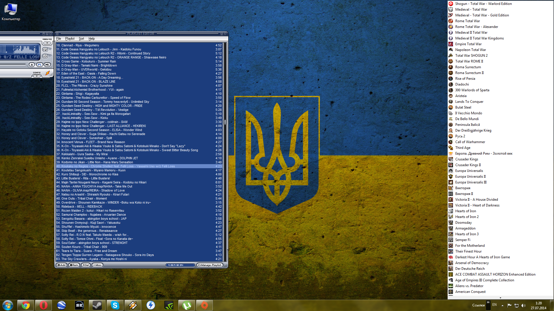Expand toolbar overflow arrow below games list
The image size is (554, 311).
click(x=500, y=298)
